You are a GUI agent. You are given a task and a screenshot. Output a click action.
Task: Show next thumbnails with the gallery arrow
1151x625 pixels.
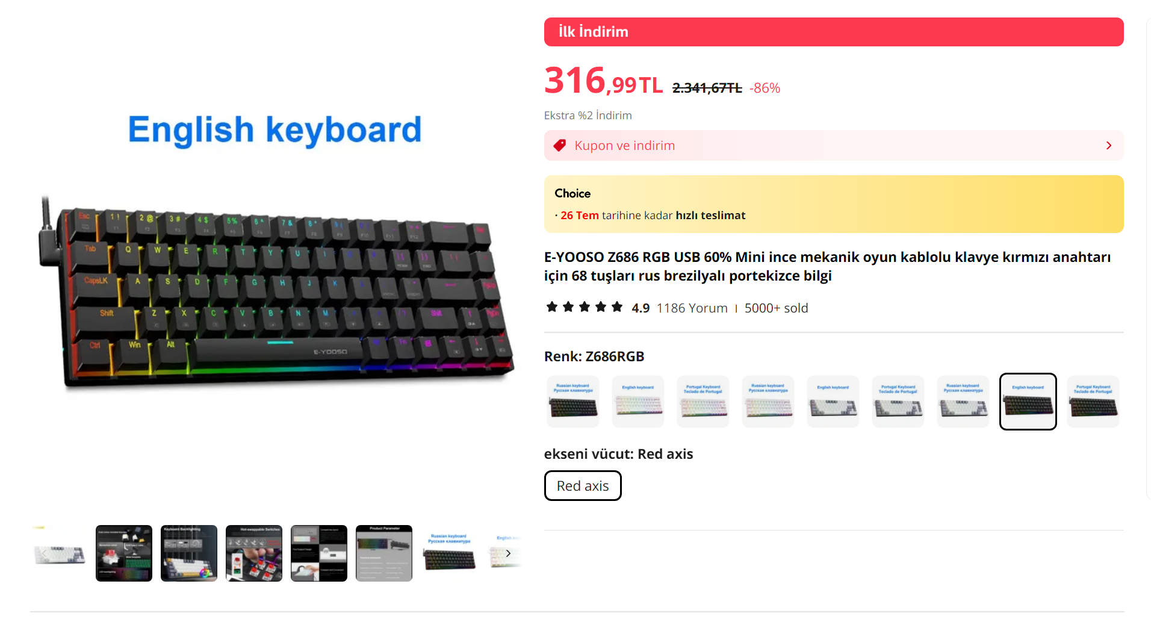coord(508,553)
